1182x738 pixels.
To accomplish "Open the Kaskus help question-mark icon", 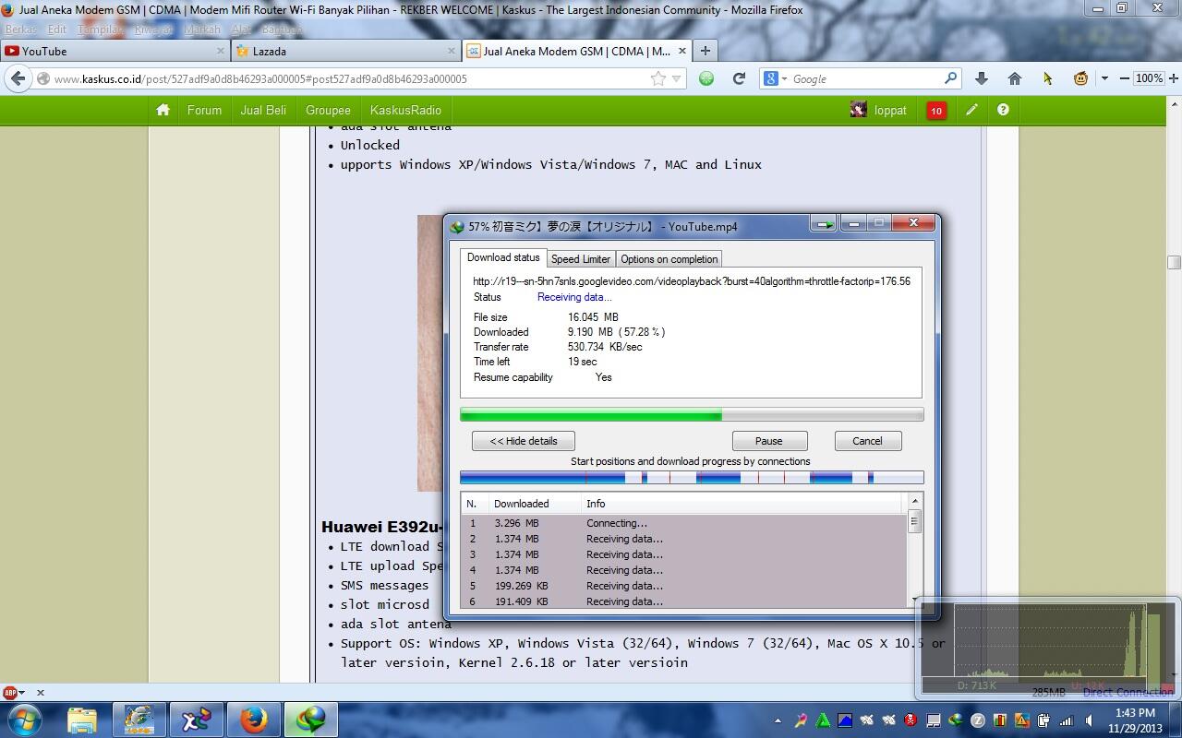I will [1003, 110].
